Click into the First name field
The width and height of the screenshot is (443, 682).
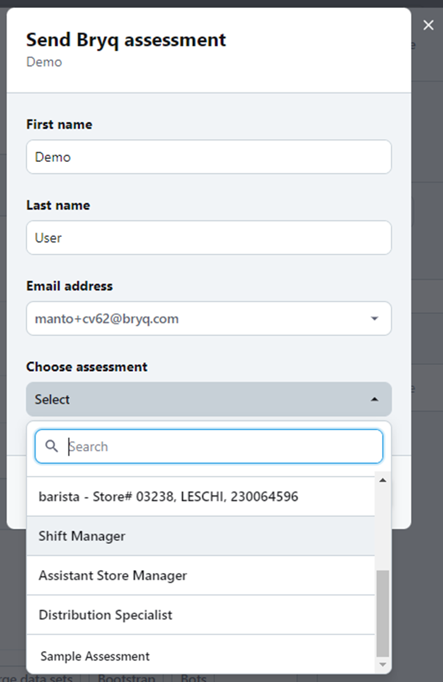tap(208, 157)
